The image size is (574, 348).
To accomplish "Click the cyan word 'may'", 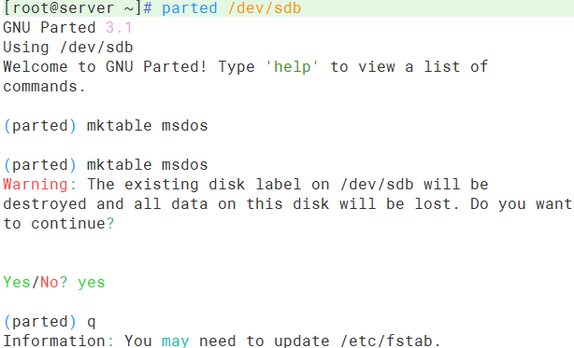I will click(x=176, y=341).
